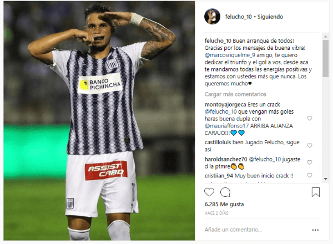
Task: Open the @mauriaffonso17 mention link
Action: [226, 126]
